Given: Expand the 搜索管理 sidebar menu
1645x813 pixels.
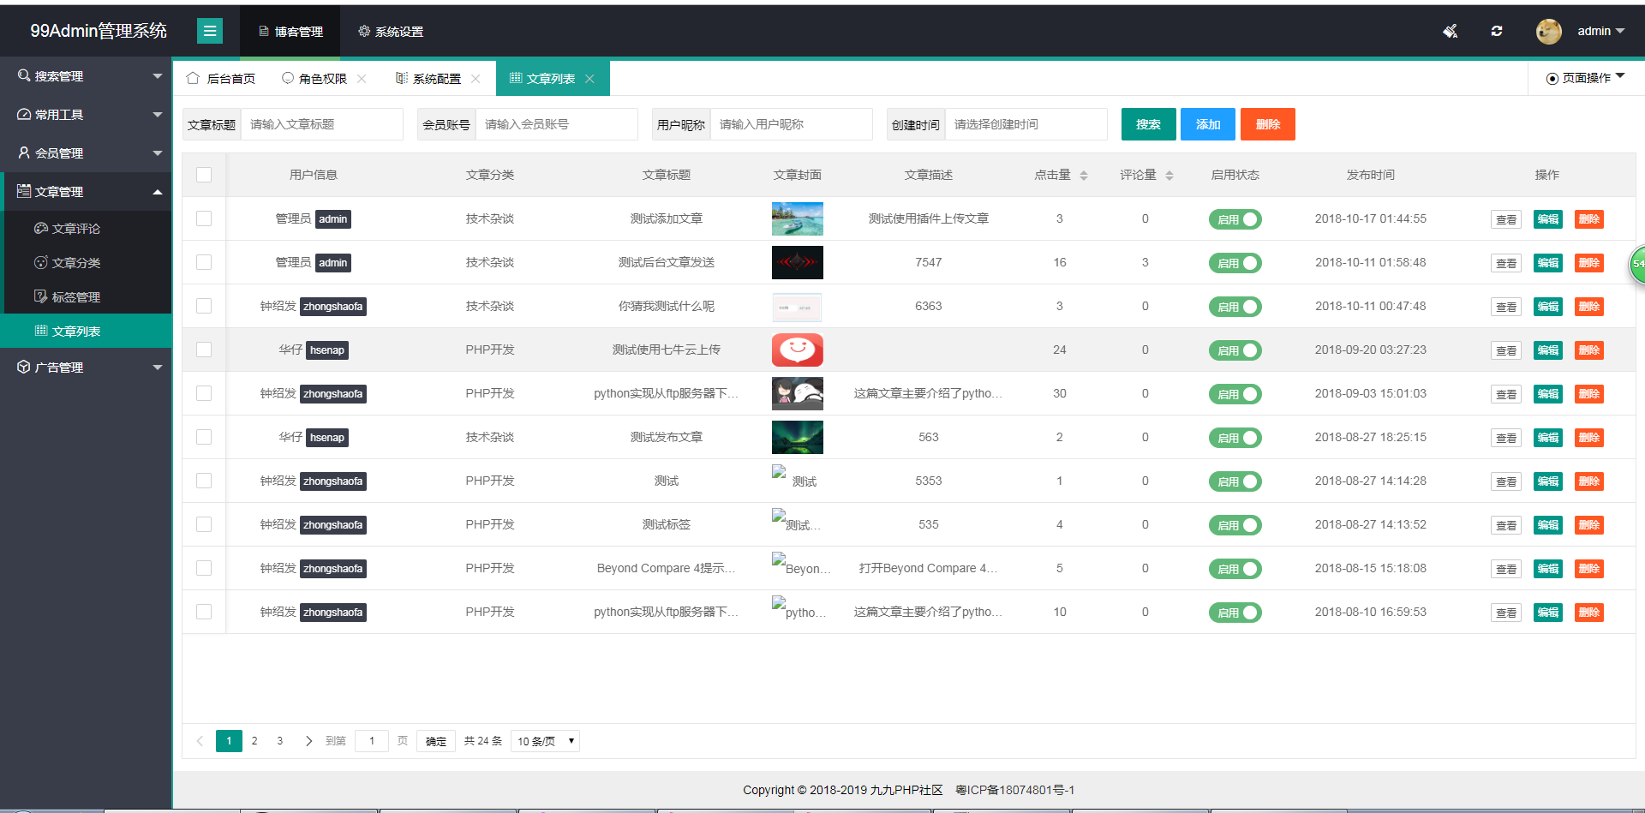Looking at the screenshot, I should point(86,76).
